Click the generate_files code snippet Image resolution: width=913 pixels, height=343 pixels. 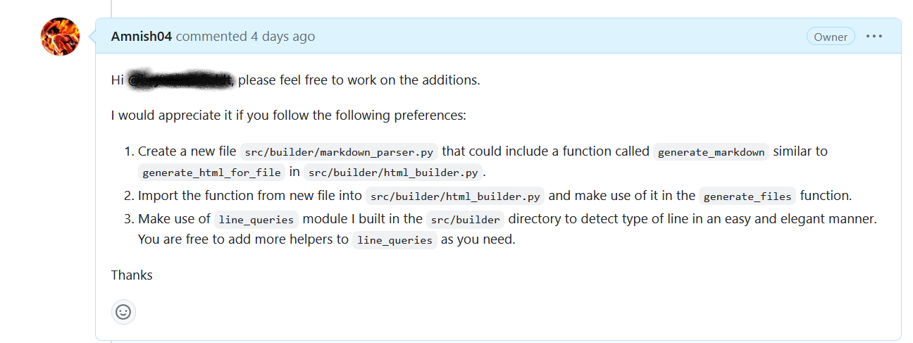point(747,197)
